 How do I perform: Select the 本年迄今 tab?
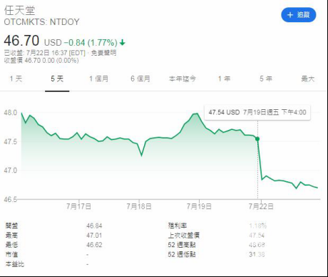point(183,79)
